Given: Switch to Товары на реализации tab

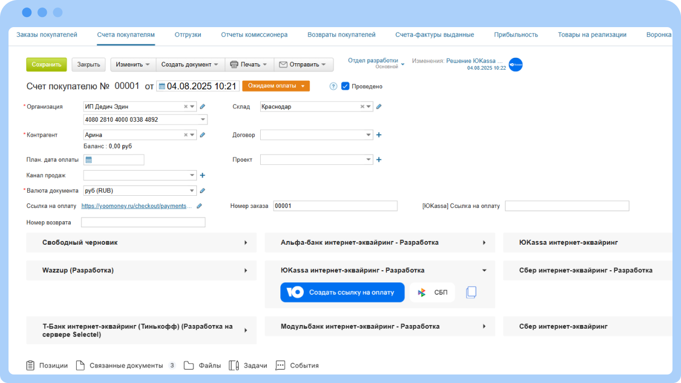Looking at the screenshot, I should coord(592,35).
